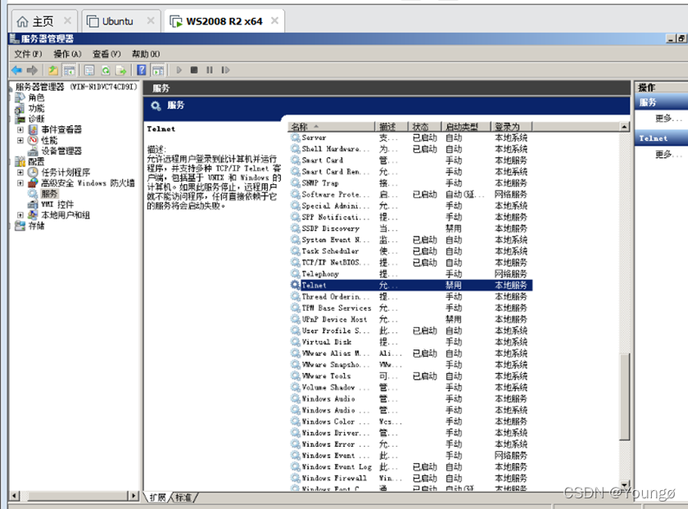Screen dimensions: 688x509
Task: Select the Telnet service row
Action: (x=411, y=285)
